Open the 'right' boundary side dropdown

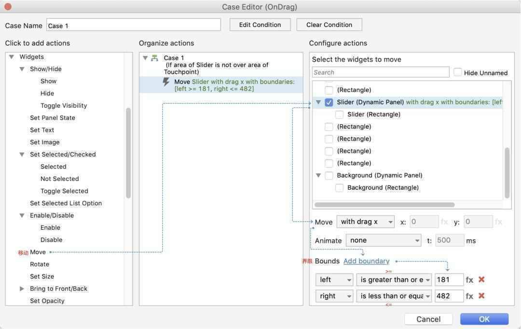[334, 296]
